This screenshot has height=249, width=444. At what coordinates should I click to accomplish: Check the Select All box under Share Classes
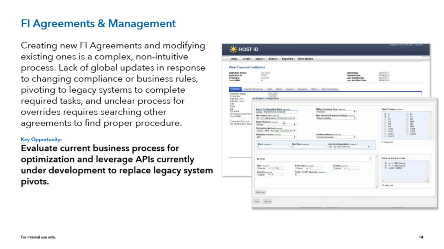click(382, 142)
